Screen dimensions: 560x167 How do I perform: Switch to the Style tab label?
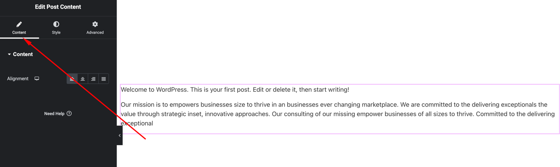coord(56,32)
